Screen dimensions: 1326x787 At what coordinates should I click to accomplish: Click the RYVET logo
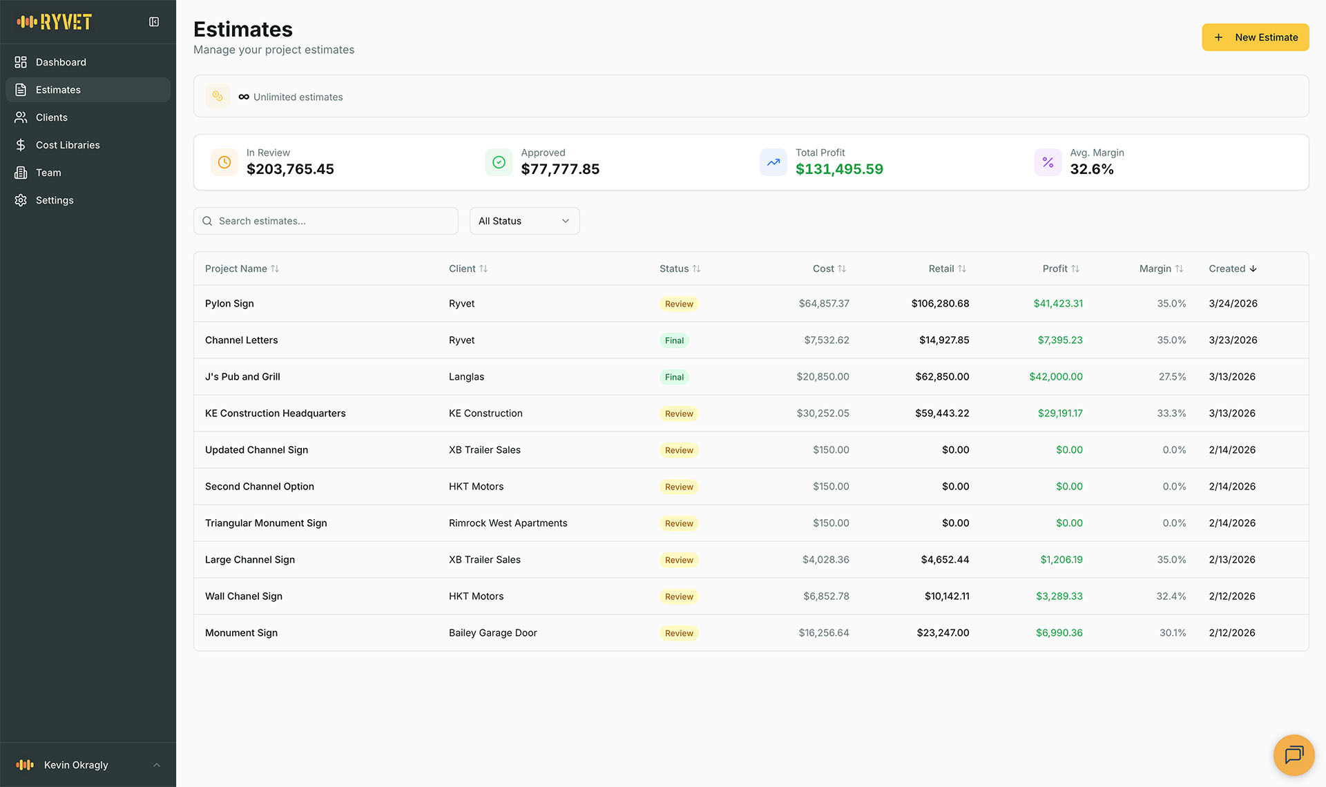[x=55, y=22]
